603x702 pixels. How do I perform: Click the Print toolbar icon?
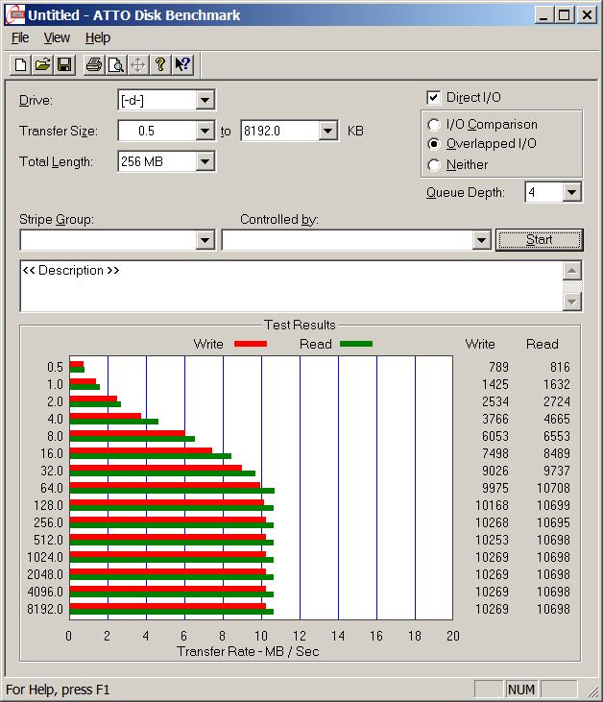point(93,64)
